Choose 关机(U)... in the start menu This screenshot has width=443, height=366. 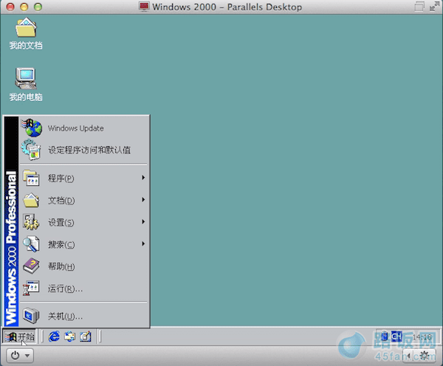click(84, 316)
